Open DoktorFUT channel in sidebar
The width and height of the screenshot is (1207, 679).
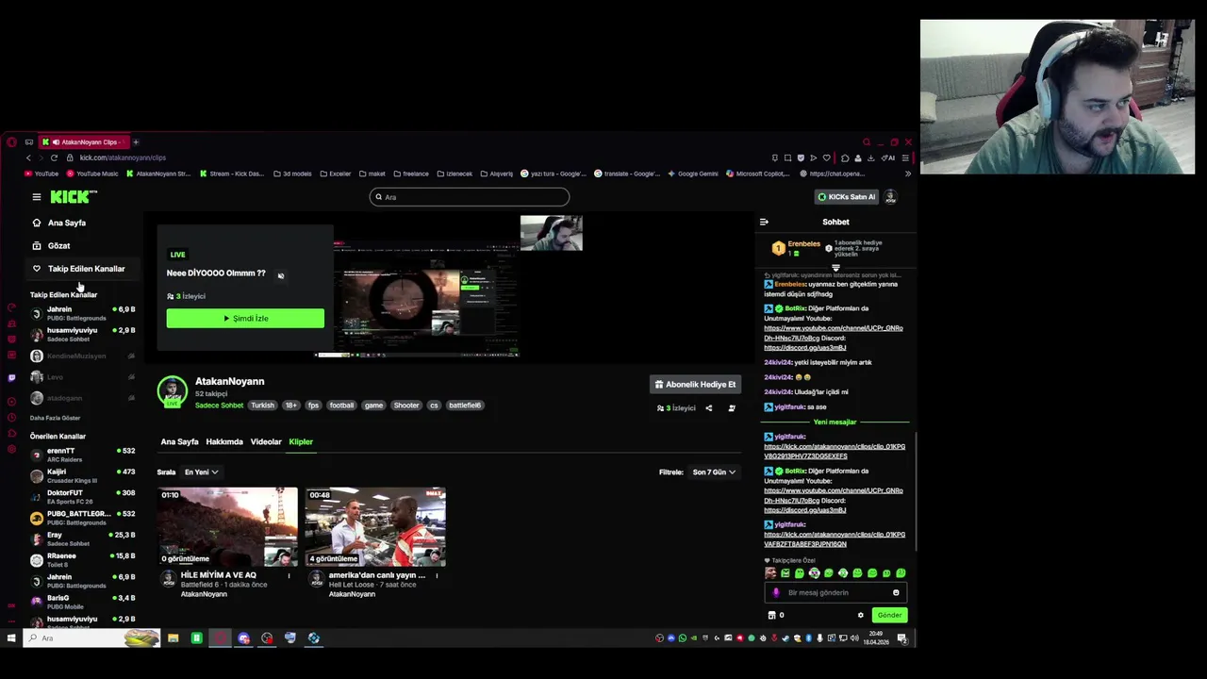tap(83, 497)
